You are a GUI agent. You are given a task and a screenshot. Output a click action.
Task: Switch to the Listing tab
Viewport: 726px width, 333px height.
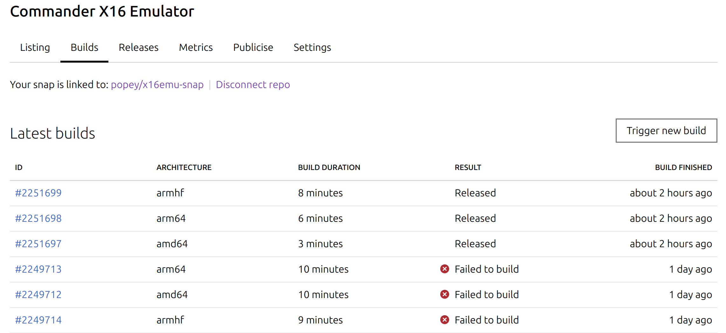(x=35, y=47)
